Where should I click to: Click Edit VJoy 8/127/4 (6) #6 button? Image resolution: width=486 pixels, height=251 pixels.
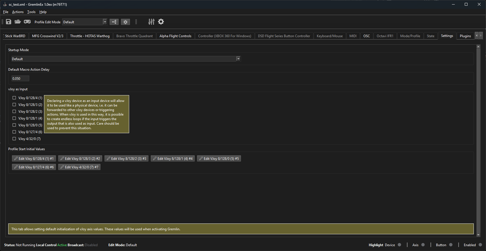(x=34, y=167)
